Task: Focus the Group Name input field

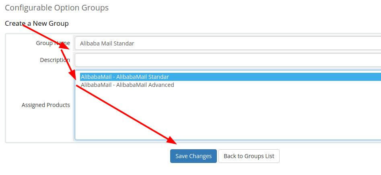Action: (x=228, y=43)
